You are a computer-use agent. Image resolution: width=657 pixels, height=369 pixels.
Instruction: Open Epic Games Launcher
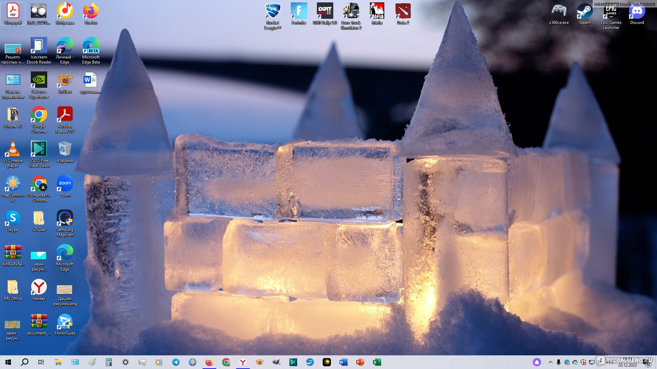point(610,16)
